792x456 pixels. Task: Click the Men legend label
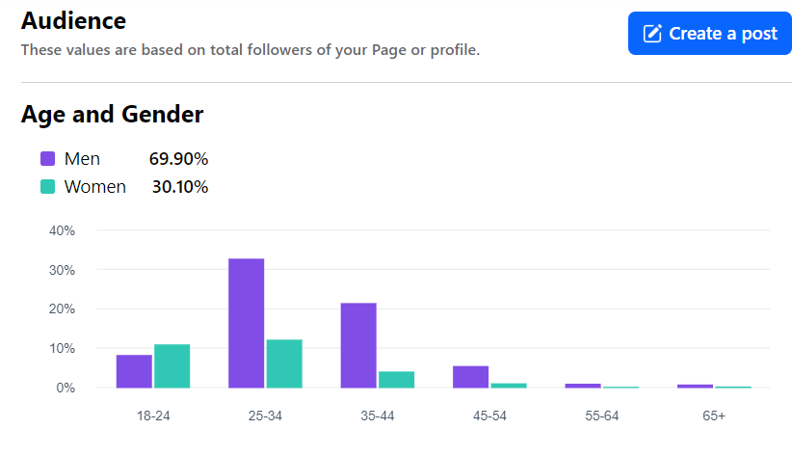point(82,159)
